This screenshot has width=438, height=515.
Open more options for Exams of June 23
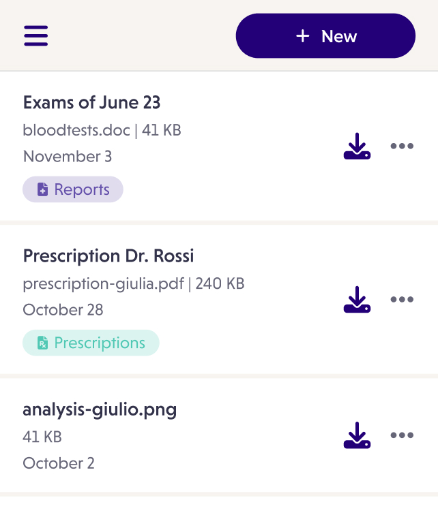coord(402,146)
